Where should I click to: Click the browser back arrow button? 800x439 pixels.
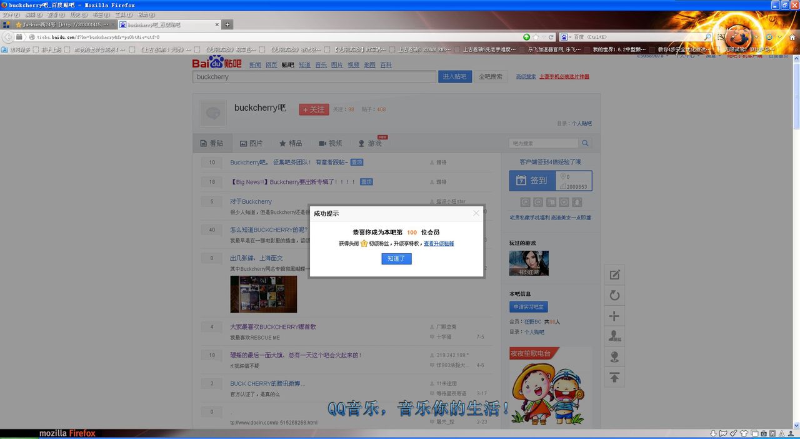tap(8, 37)
